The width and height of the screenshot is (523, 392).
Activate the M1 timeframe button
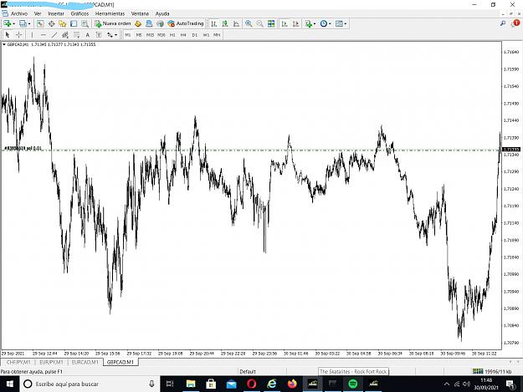coord(128,34)
